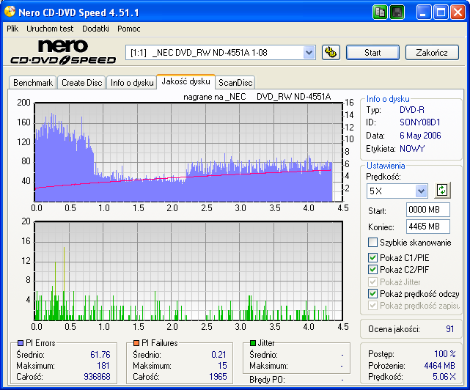Open the drive selection dropdown
Screen dimensions: 470x390
[x=309, y=53]
